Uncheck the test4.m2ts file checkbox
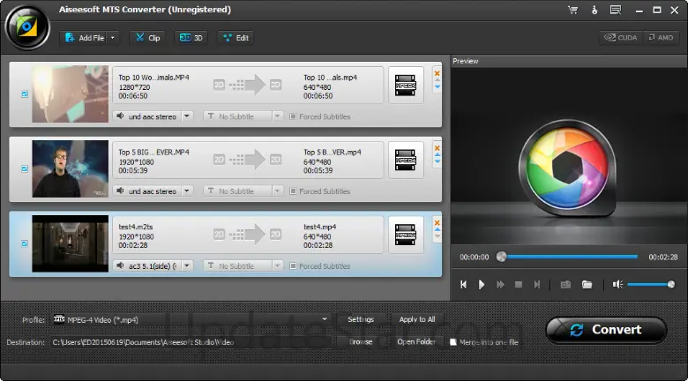The image size is (688, 381). click(25, 243)
